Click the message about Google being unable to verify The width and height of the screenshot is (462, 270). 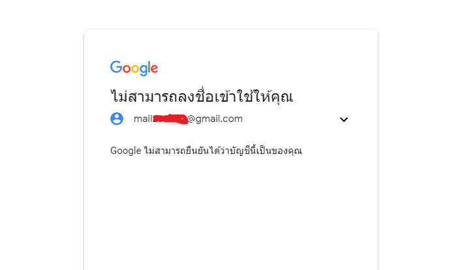pyautogui.click(x=206, y=151)
